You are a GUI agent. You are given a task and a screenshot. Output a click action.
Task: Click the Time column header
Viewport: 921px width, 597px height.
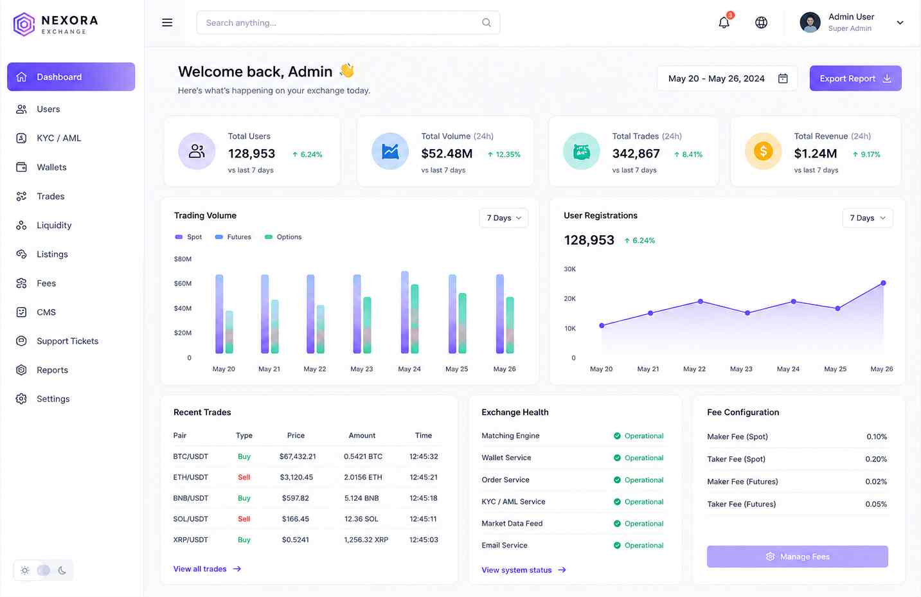click(x=424, y=435)
